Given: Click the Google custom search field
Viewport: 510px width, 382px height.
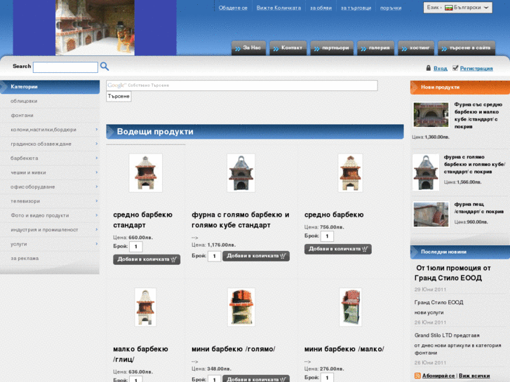Looking at the screenshot, I should point(242,86).
